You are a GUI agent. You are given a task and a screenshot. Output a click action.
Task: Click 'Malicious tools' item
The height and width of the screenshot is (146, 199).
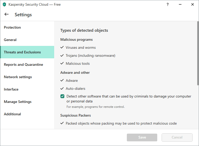[78, 64]
